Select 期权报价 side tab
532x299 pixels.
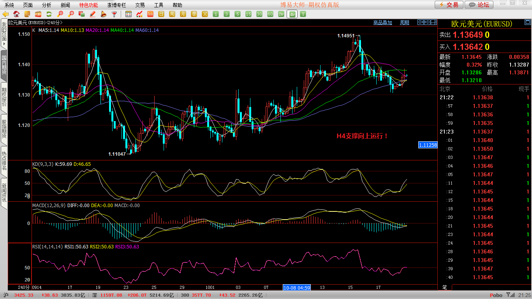tap(4, 97)
